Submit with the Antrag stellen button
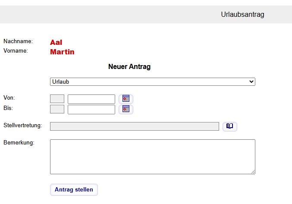The width and height of the screenshot is (292, 204). click(x=74, y=190)
